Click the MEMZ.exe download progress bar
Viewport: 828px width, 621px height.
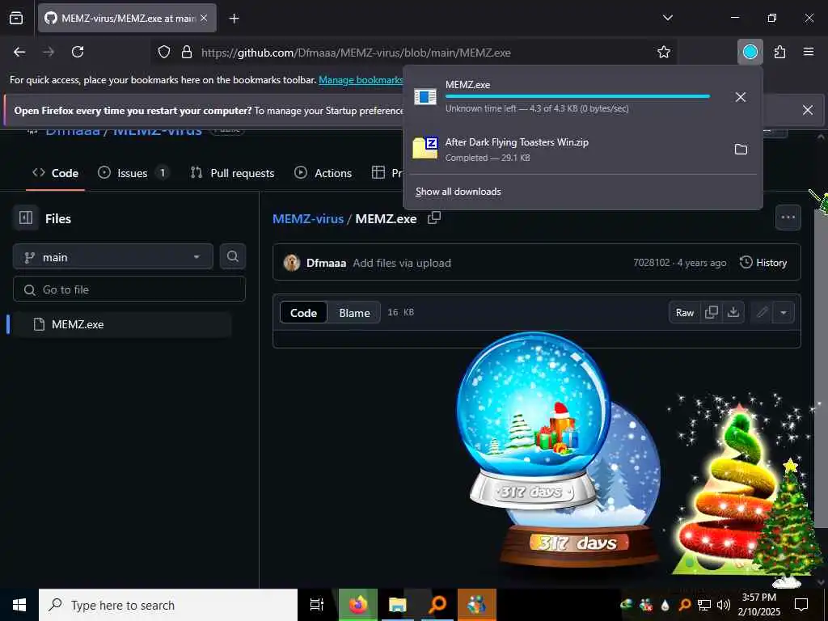tap(577, 97)
